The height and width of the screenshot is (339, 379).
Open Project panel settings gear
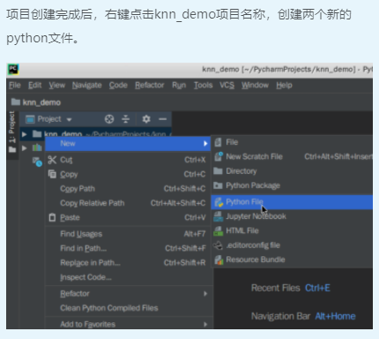coord(146,119)
